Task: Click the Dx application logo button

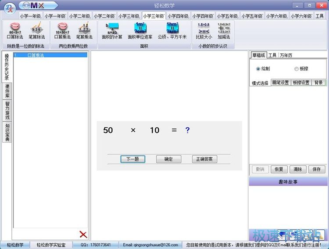Action: pyautogui.click(x=10, y=9)
